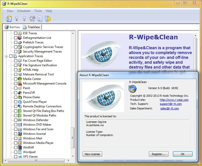Click the tree horizontal scrollbar thumb
This screenshot has height=166, width=202.
tap(36, 160)
